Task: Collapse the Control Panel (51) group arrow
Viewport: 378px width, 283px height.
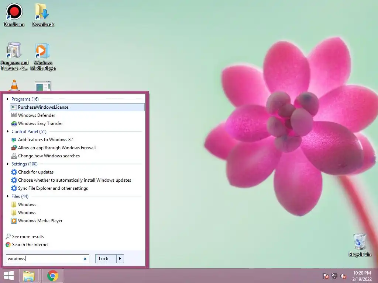Action: 8,132
